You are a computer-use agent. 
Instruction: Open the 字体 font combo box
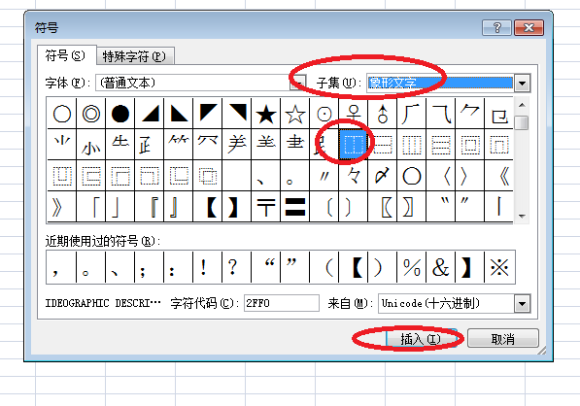coord(200,83)
